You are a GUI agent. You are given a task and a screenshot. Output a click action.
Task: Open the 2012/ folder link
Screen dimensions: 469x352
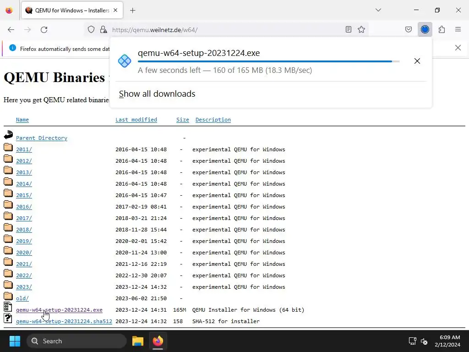point(24,161)
